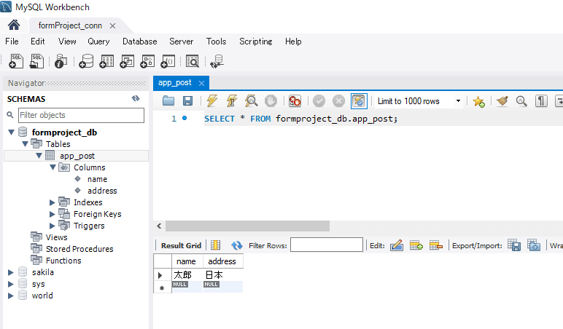
Task: Collapse the Columns node
Action: 53,167
